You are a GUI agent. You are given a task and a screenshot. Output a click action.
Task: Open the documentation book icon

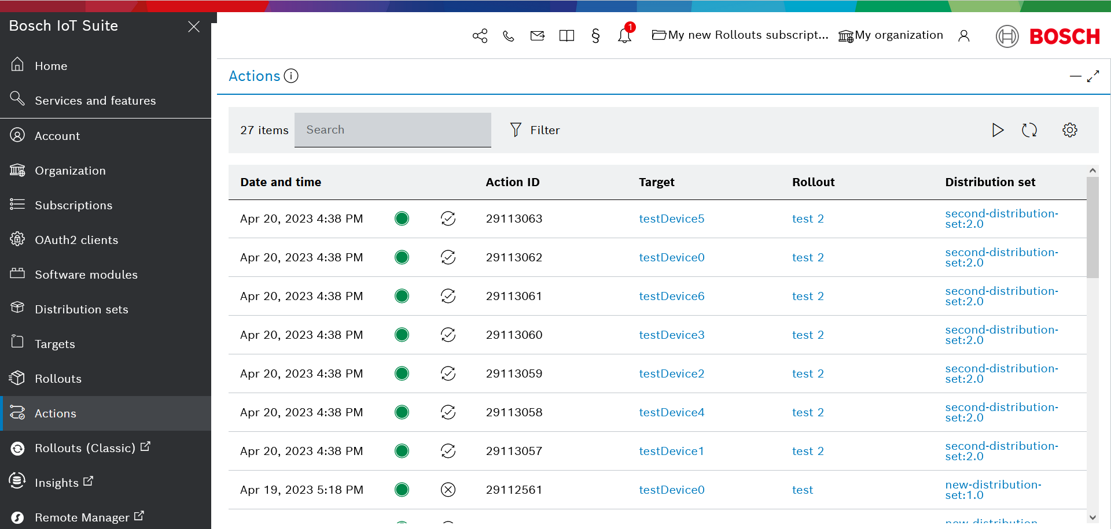566,36
